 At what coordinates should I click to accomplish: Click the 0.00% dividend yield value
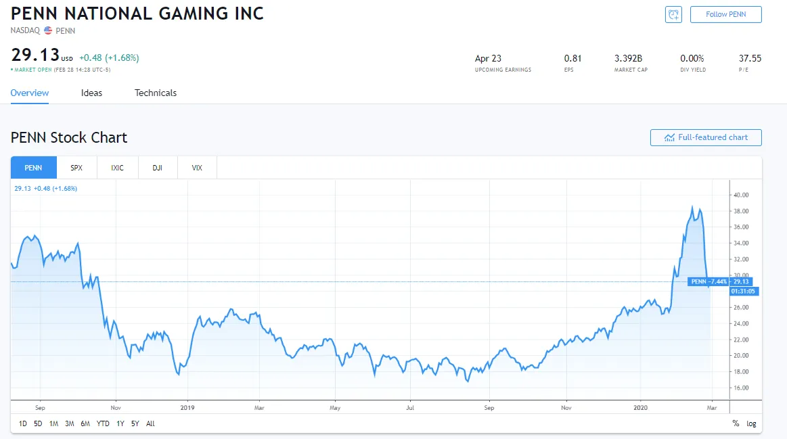click(692, 58)
